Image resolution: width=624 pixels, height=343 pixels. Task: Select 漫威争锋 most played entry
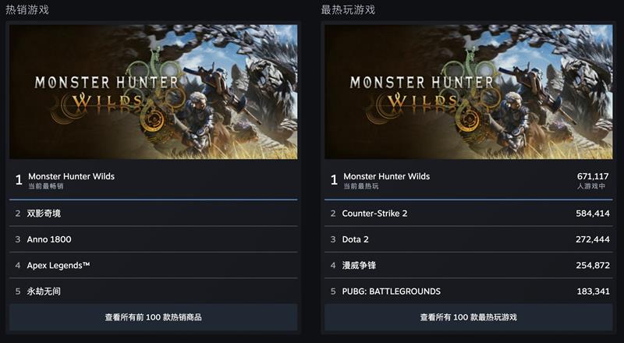tap(469, 265)
